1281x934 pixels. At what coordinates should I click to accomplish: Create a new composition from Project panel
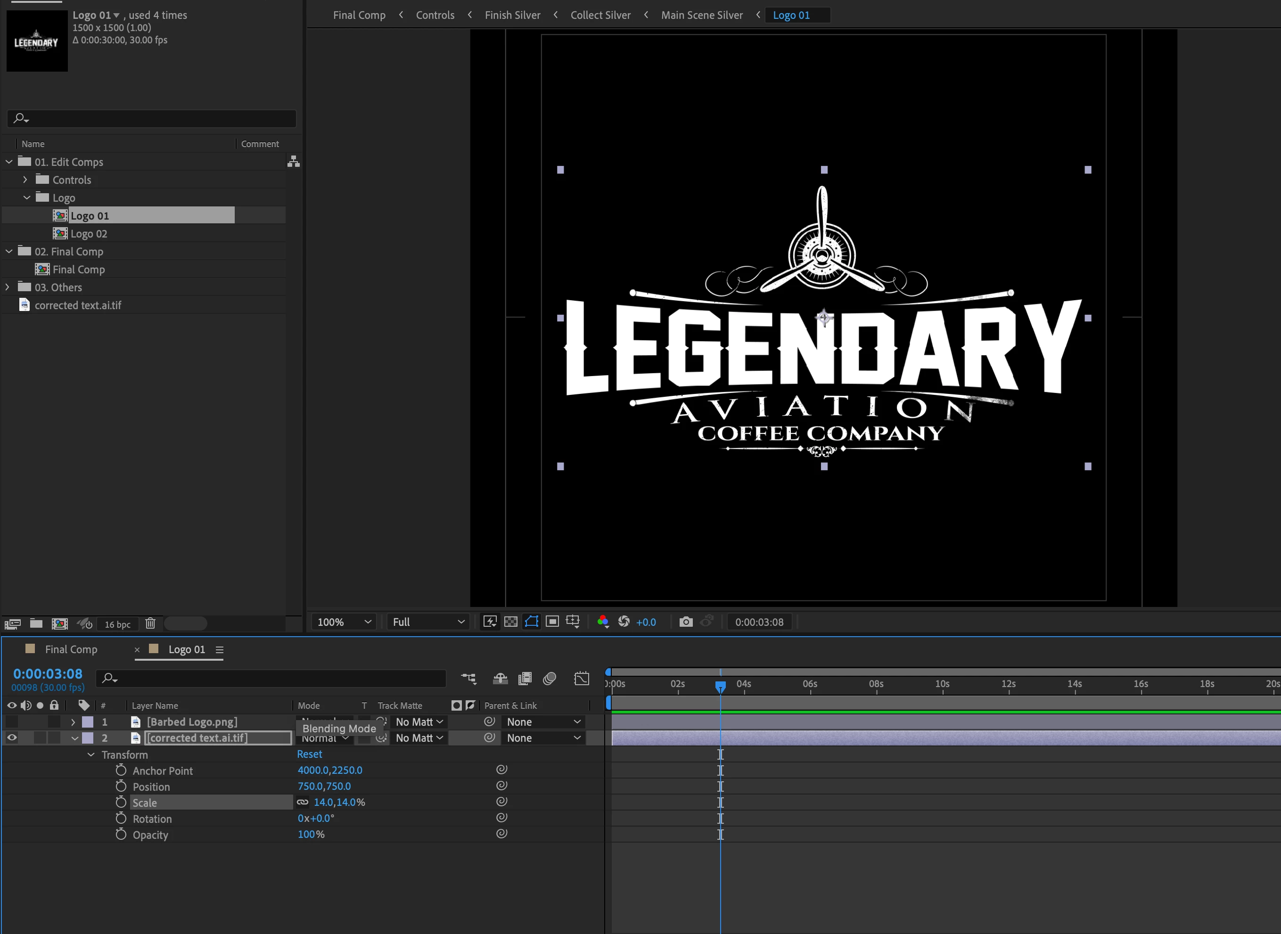pyautogui.click(x=59, y=623)
